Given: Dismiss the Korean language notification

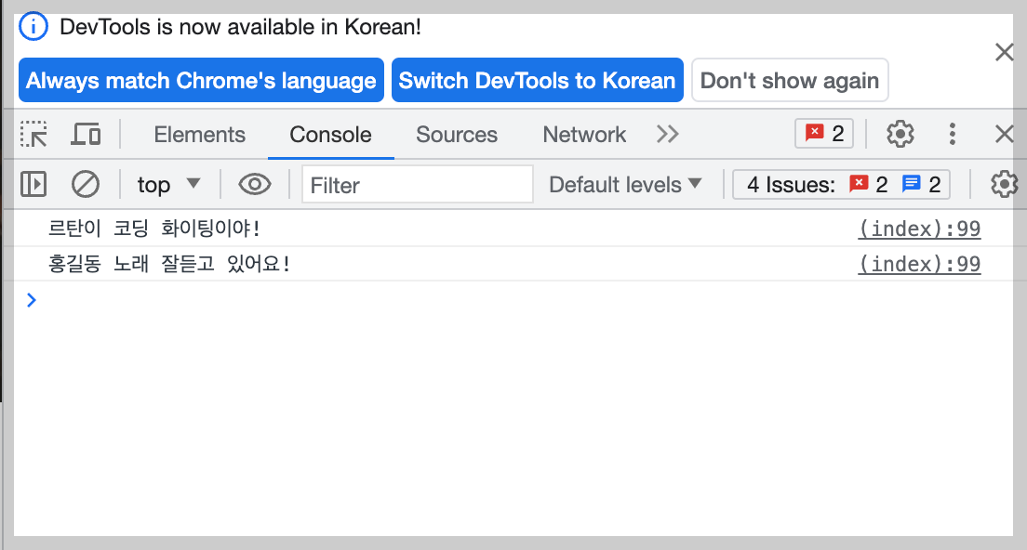Looking at the screenshot, I should pyautogui.click(x=1004, y=52).
